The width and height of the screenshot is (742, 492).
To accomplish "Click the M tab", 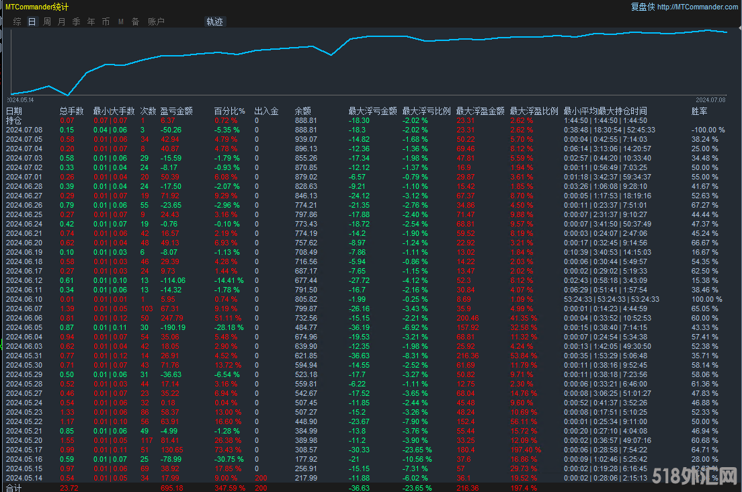I will (121, 22).
